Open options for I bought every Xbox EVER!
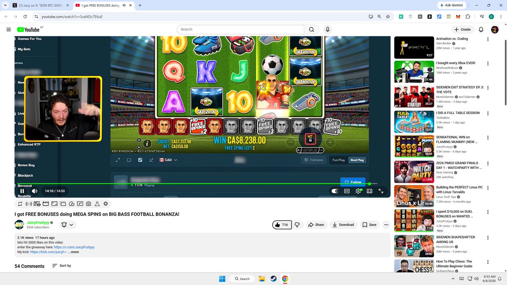 (x=488, y=63)
